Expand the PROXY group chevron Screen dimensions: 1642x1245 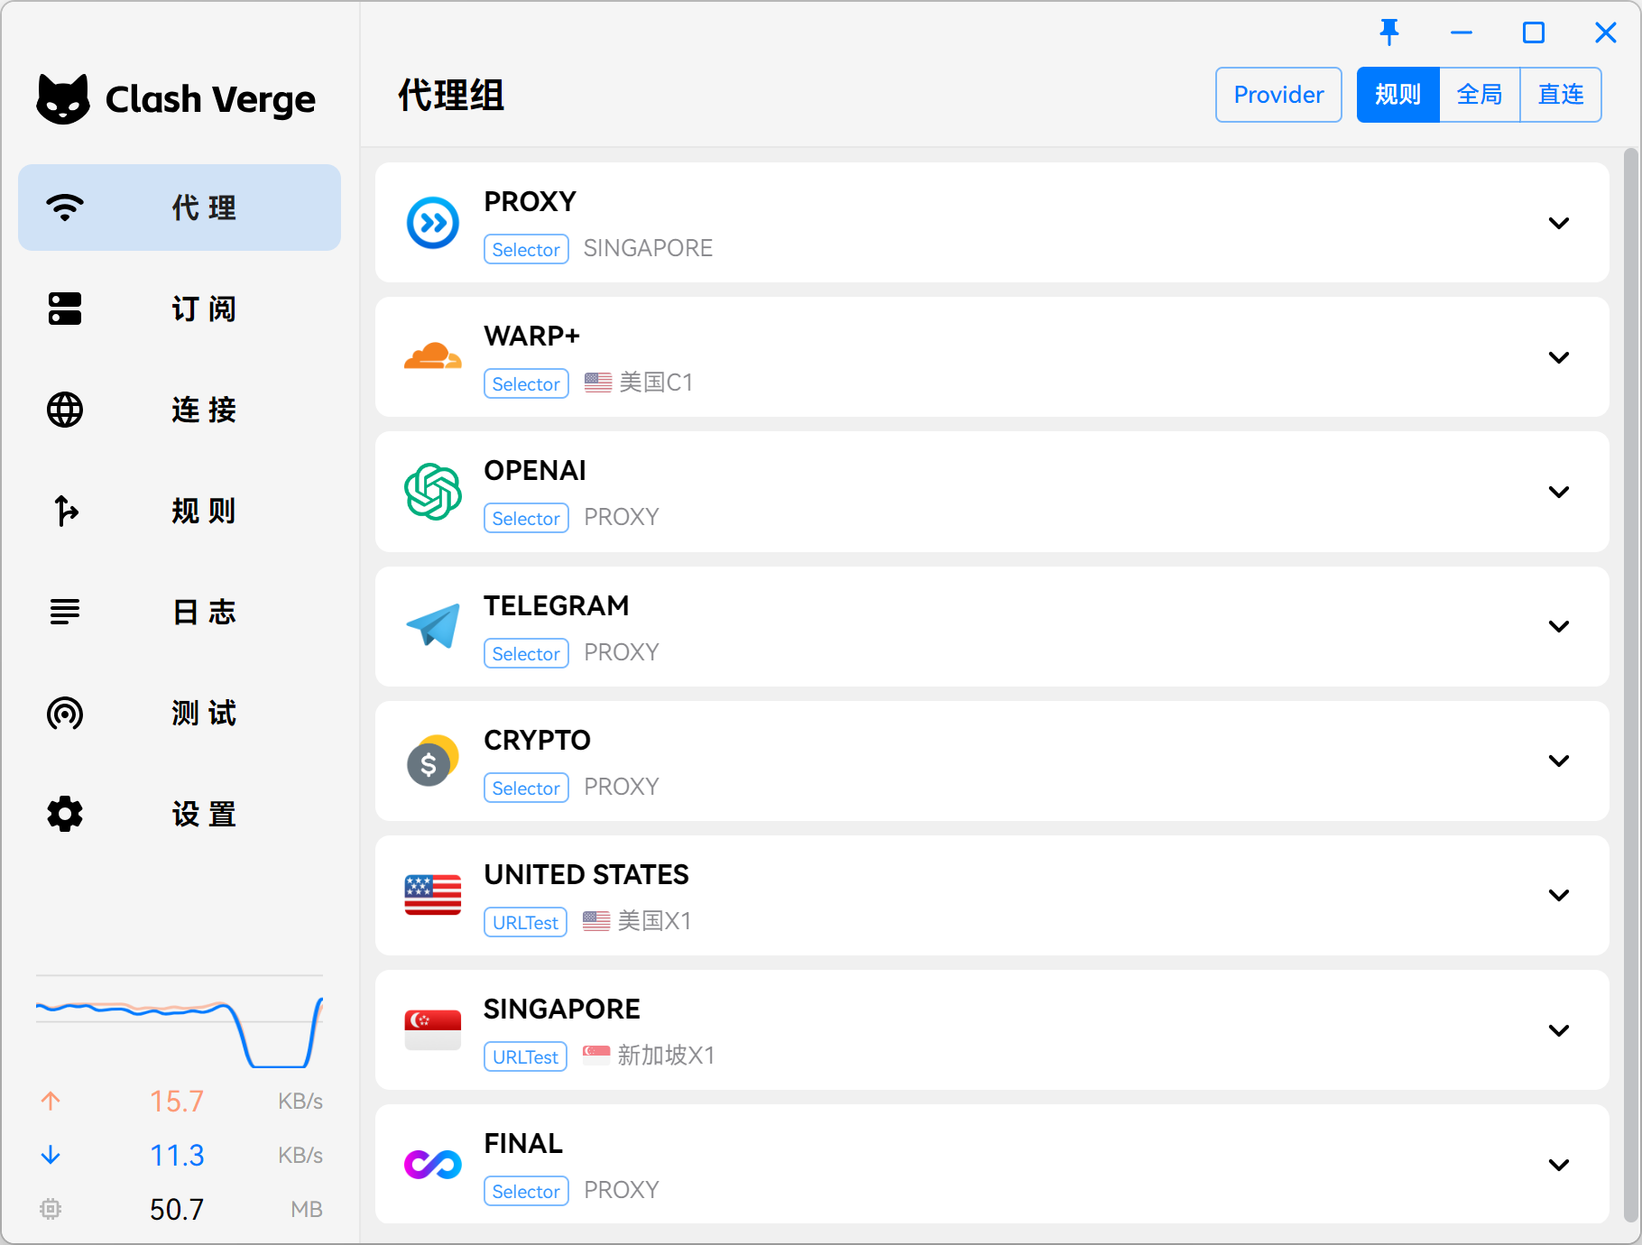coord(1558,223)
